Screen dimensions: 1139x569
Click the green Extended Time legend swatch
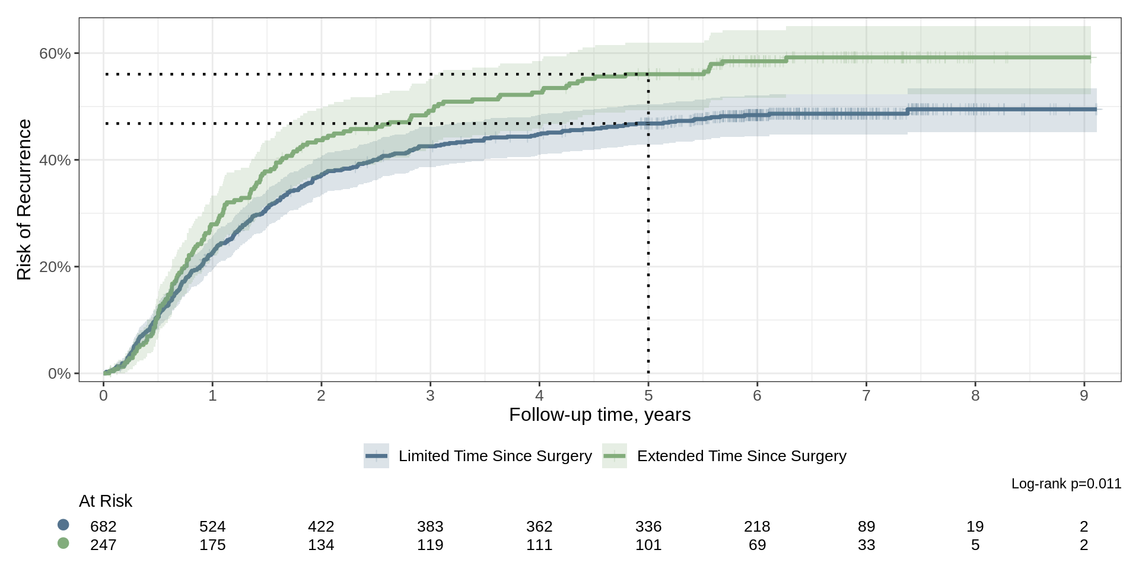coord(615,456)
